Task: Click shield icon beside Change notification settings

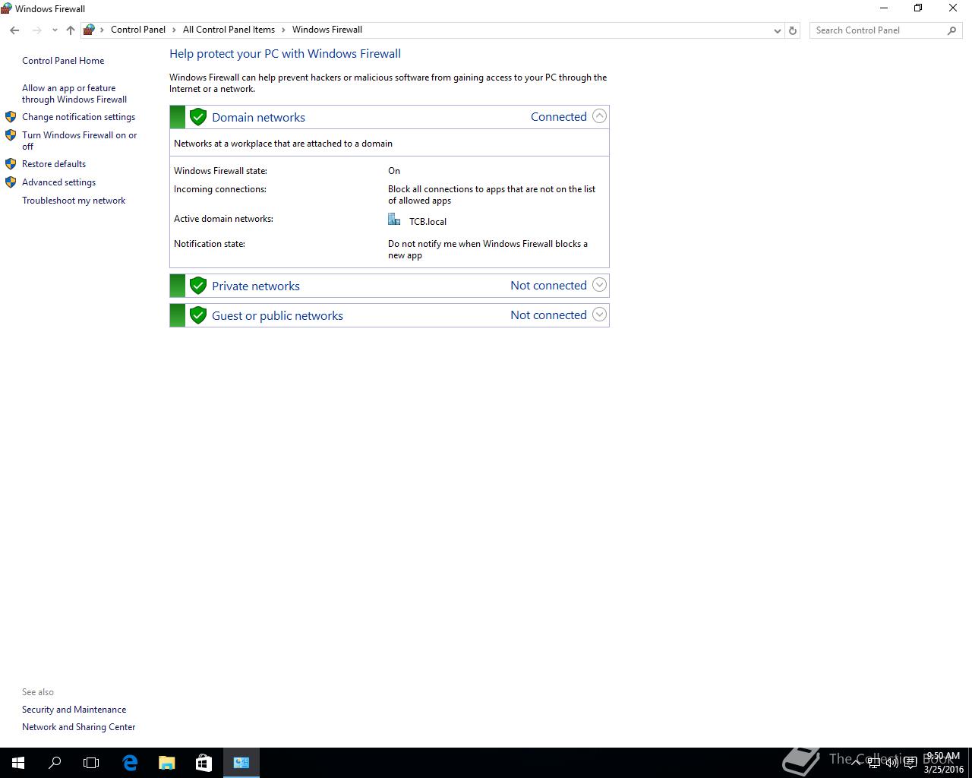Action: (x=11, y=117)
